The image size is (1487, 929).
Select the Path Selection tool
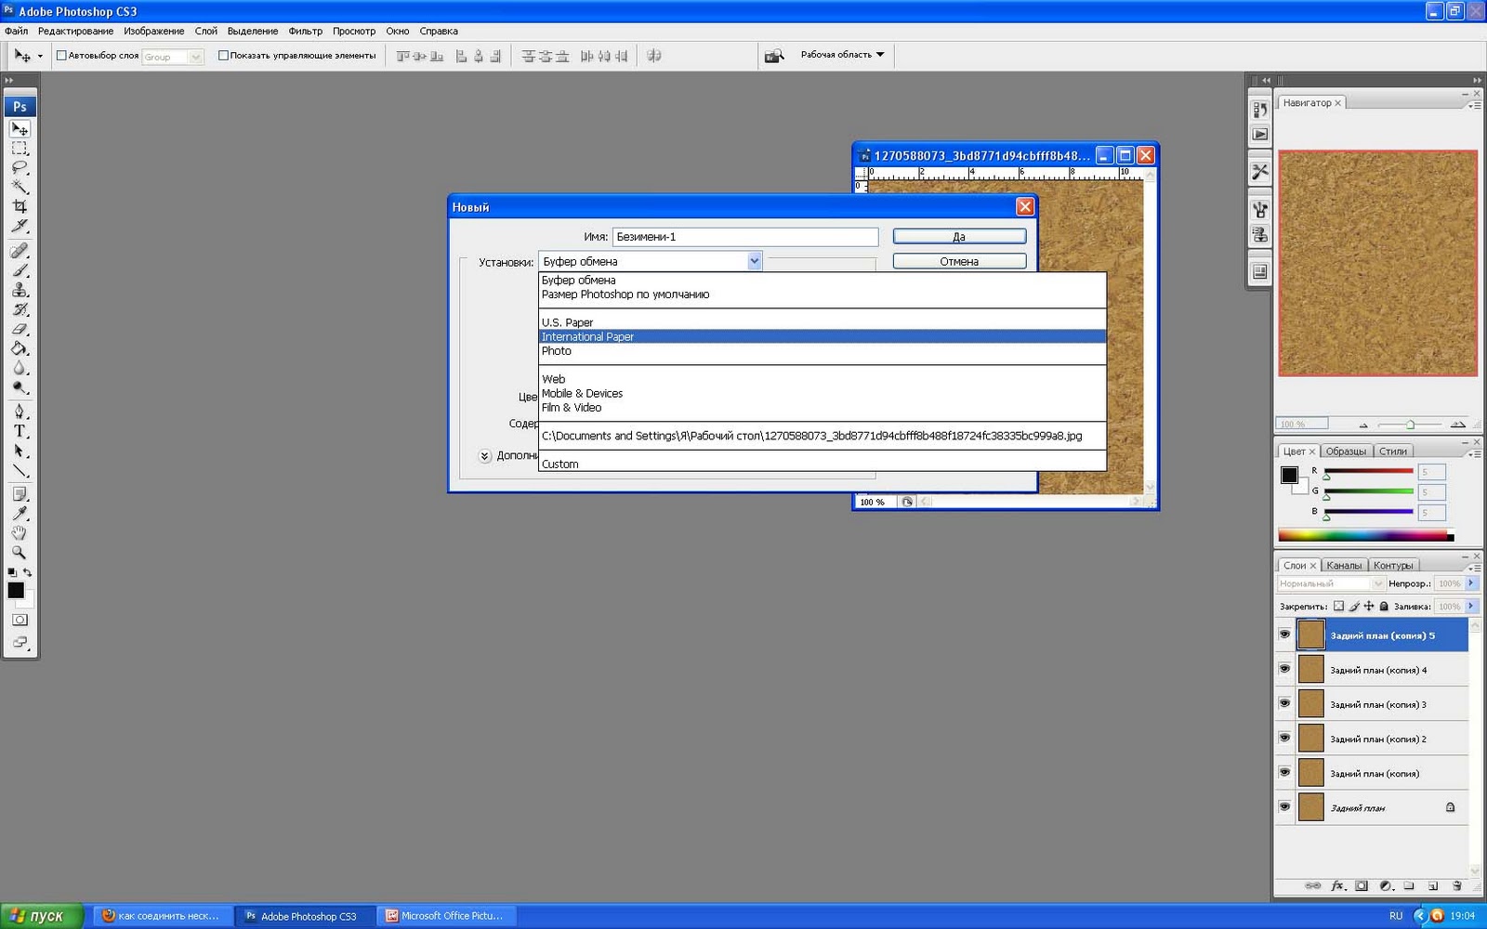click(20, 451)
